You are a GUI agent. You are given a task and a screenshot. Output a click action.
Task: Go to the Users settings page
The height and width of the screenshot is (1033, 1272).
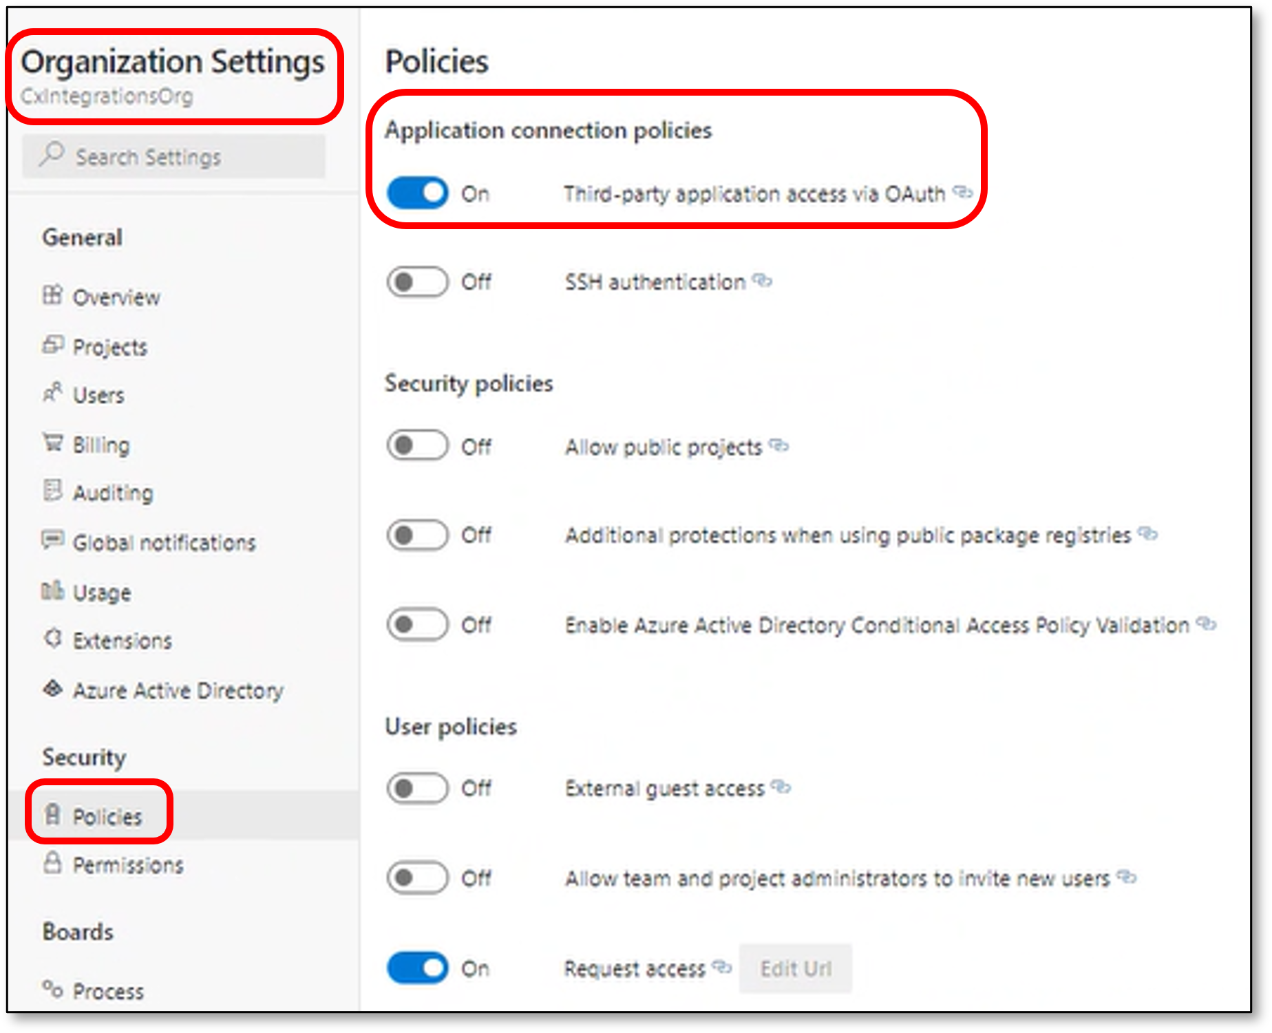[98, 395]
